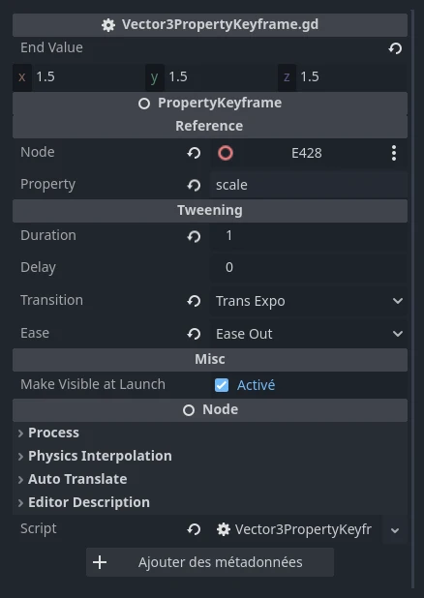Revert the Transition setting
Viewport: 424px width, 598px height.
(194, 301)
